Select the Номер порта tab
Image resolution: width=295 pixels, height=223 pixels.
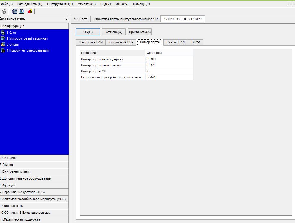point(150,42)
